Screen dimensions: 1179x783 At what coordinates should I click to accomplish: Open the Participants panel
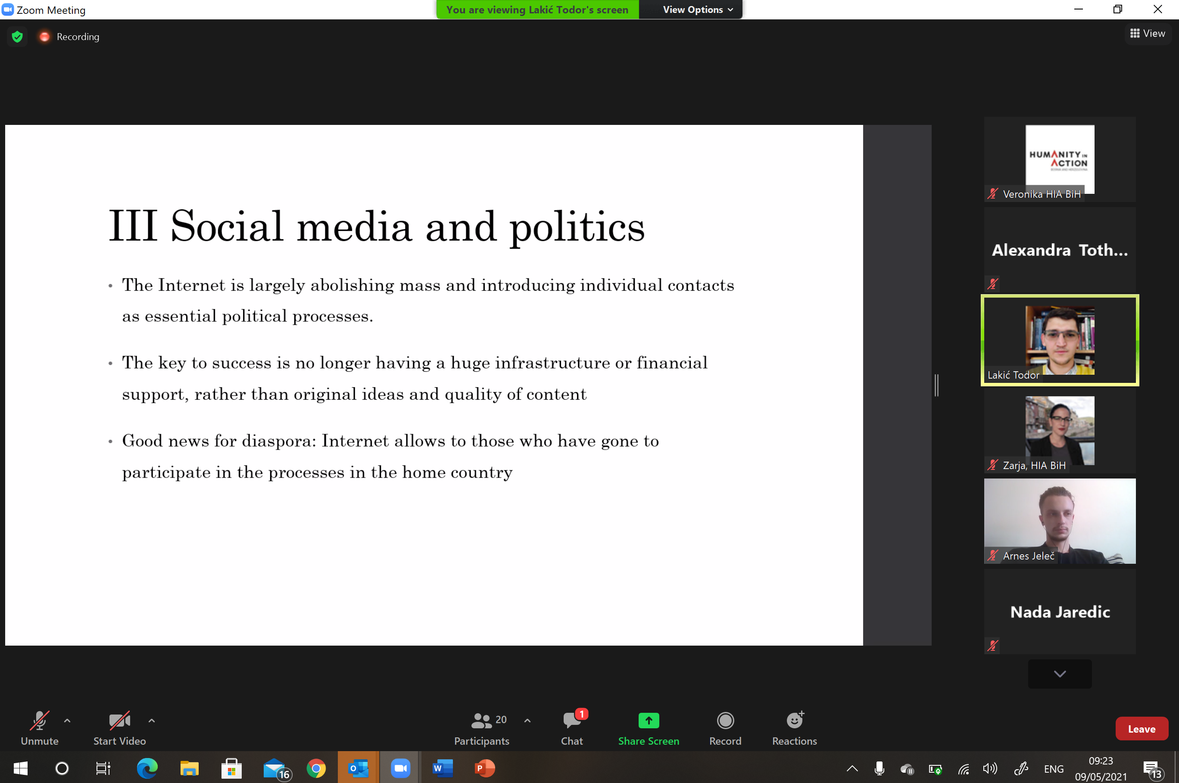pos(482,727)
